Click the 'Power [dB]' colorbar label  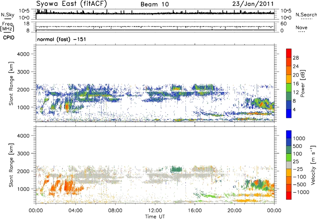302,83
